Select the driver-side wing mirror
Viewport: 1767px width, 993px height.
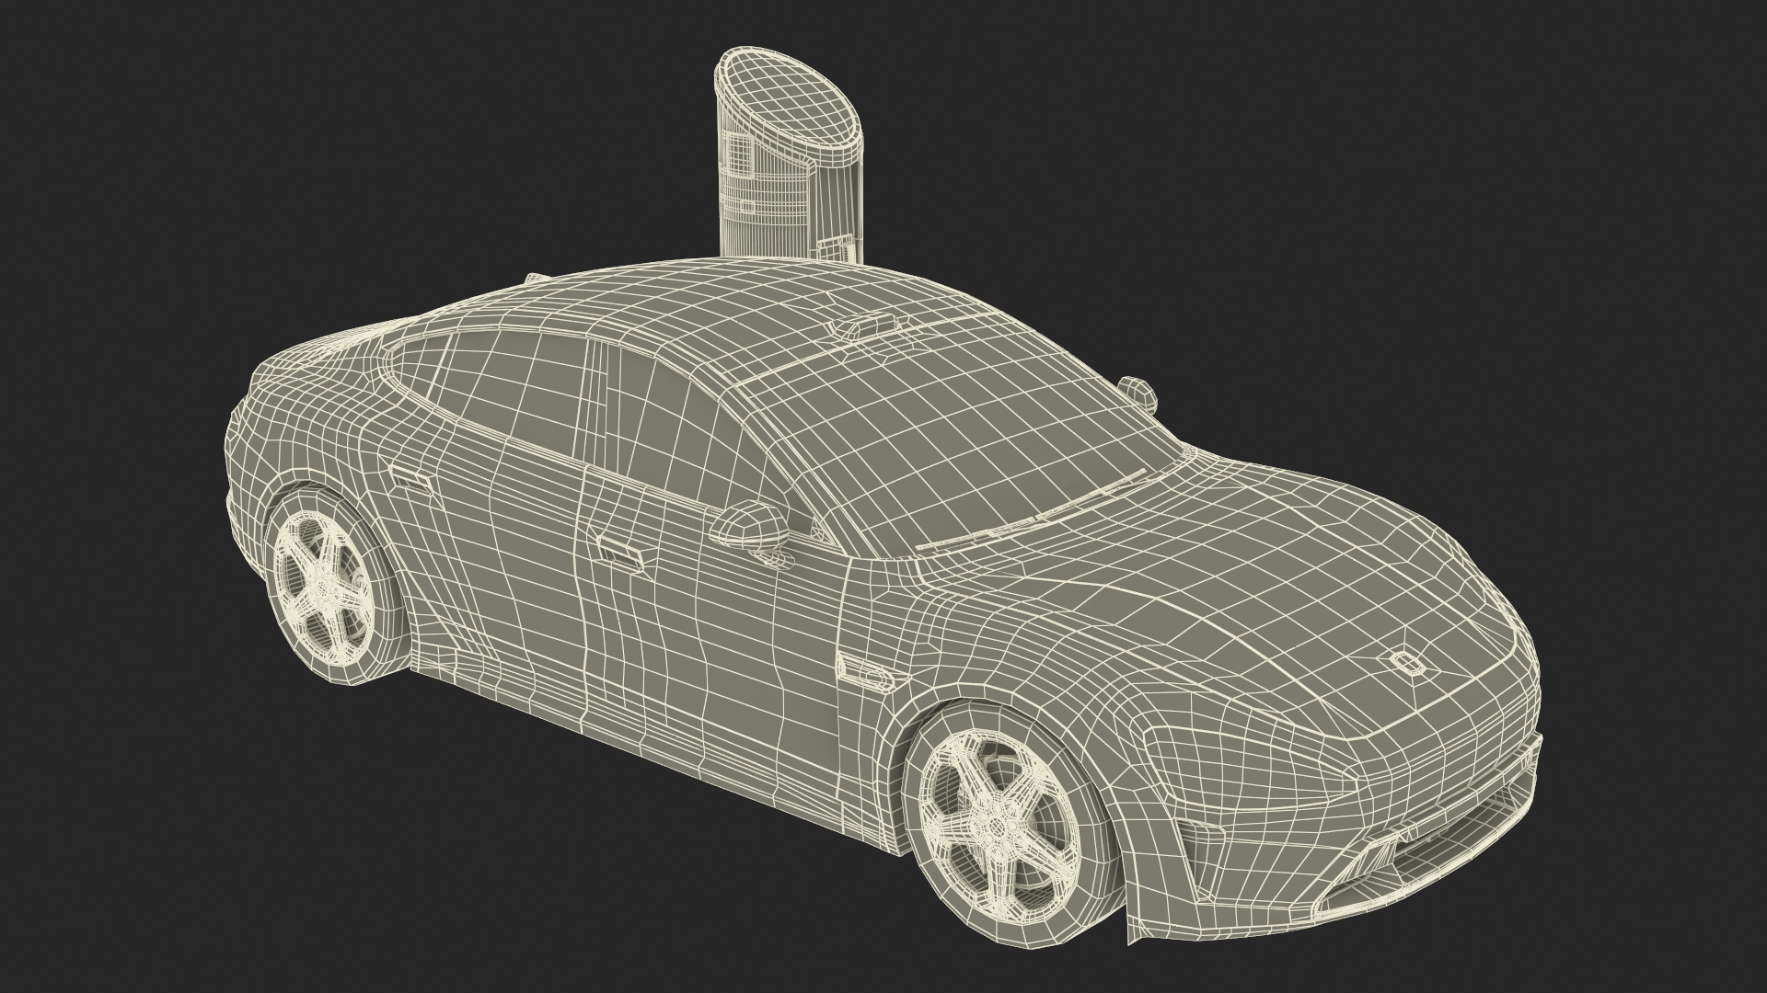748,525
